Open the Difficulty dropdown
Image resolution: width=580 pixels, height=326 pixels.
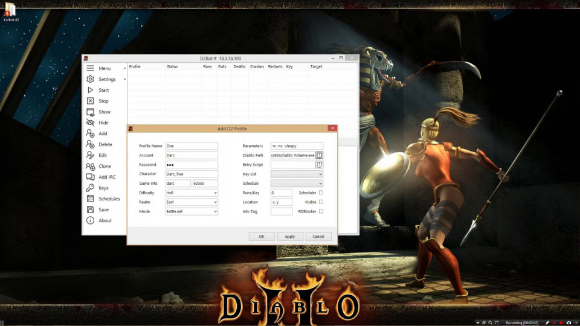click(192, 193)
